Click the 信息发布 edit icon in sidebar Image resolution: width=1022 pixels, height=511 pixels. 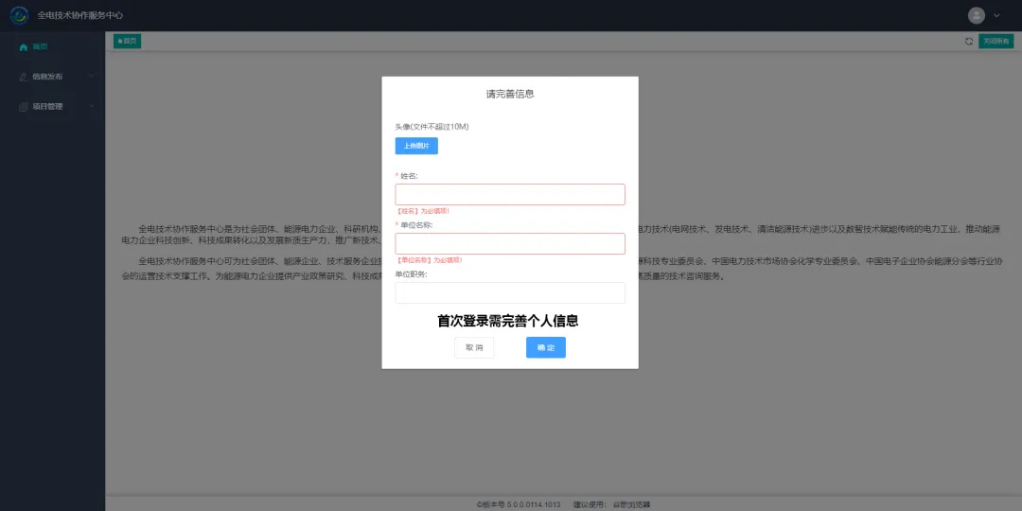pyautogui.click(x=24, y=77)
